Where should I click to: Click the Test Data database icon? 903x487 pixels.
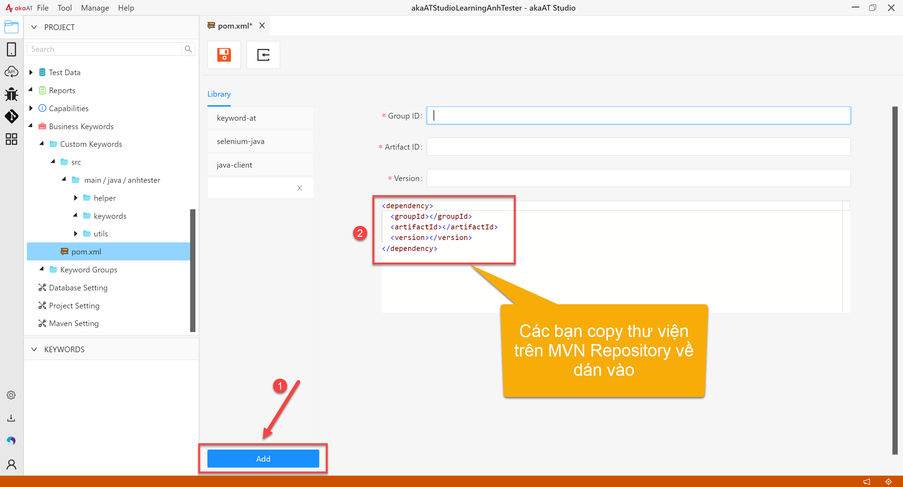click(42, 72)
